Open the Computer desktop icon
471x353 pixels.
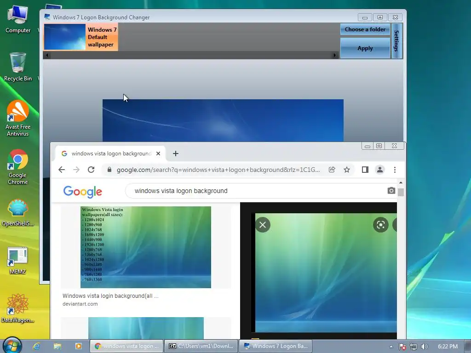pos(18,19)
